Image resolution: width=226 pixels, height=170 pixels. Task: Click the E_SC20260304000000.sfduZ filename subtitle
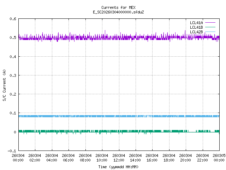[118, 12]
